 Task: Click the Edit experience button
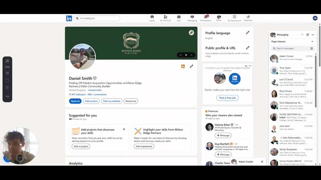click(x=144, y=146)
